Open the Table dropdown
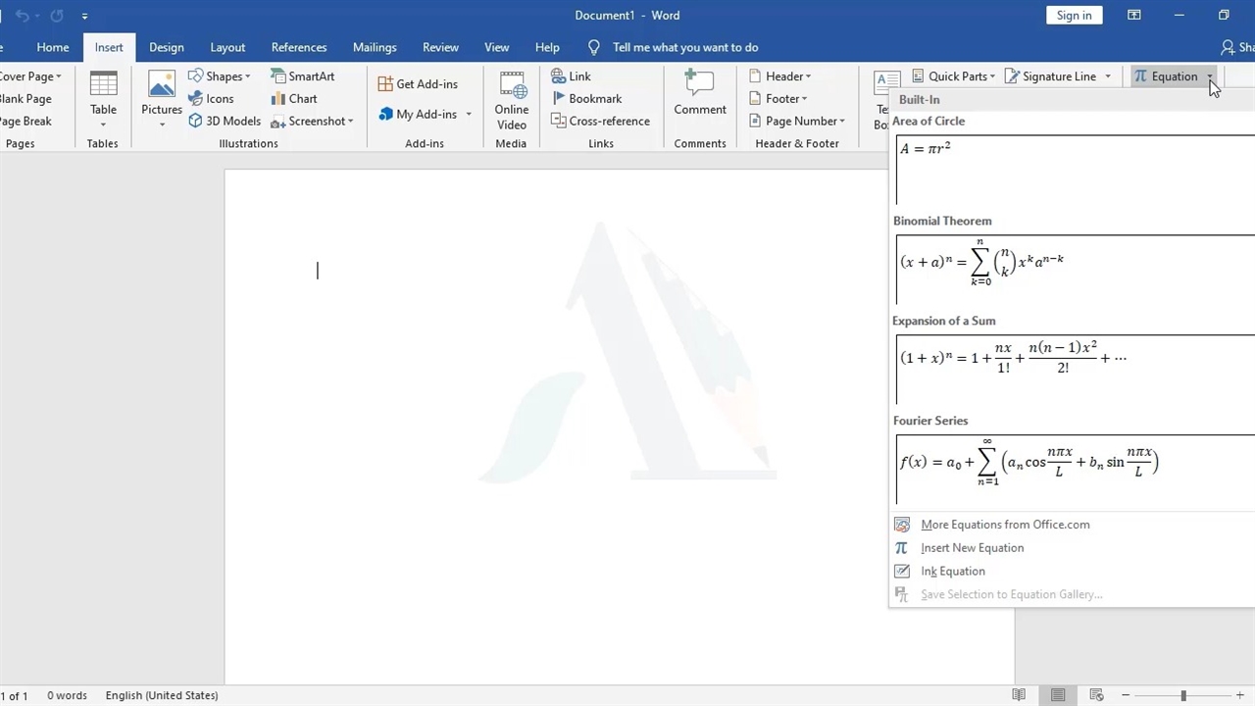Screen dimensions: 1255x706 [x=103, y=98]
